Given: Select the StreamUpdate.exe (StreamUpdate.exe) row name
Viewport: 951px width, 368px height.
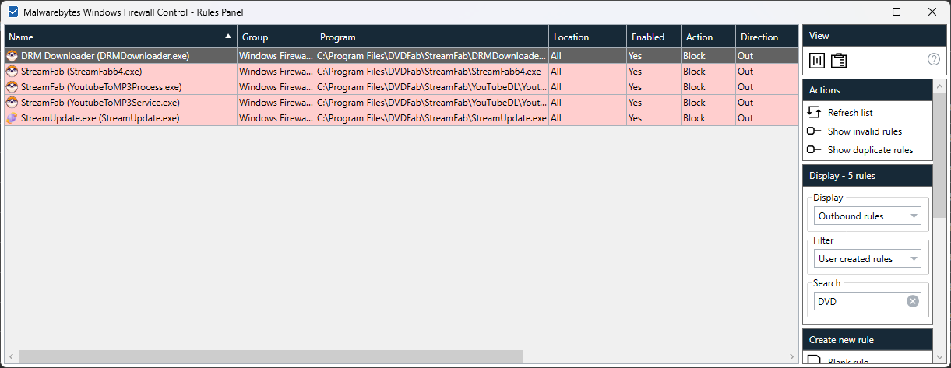Looking at the screenshot, I should click(x=100, y=118).
